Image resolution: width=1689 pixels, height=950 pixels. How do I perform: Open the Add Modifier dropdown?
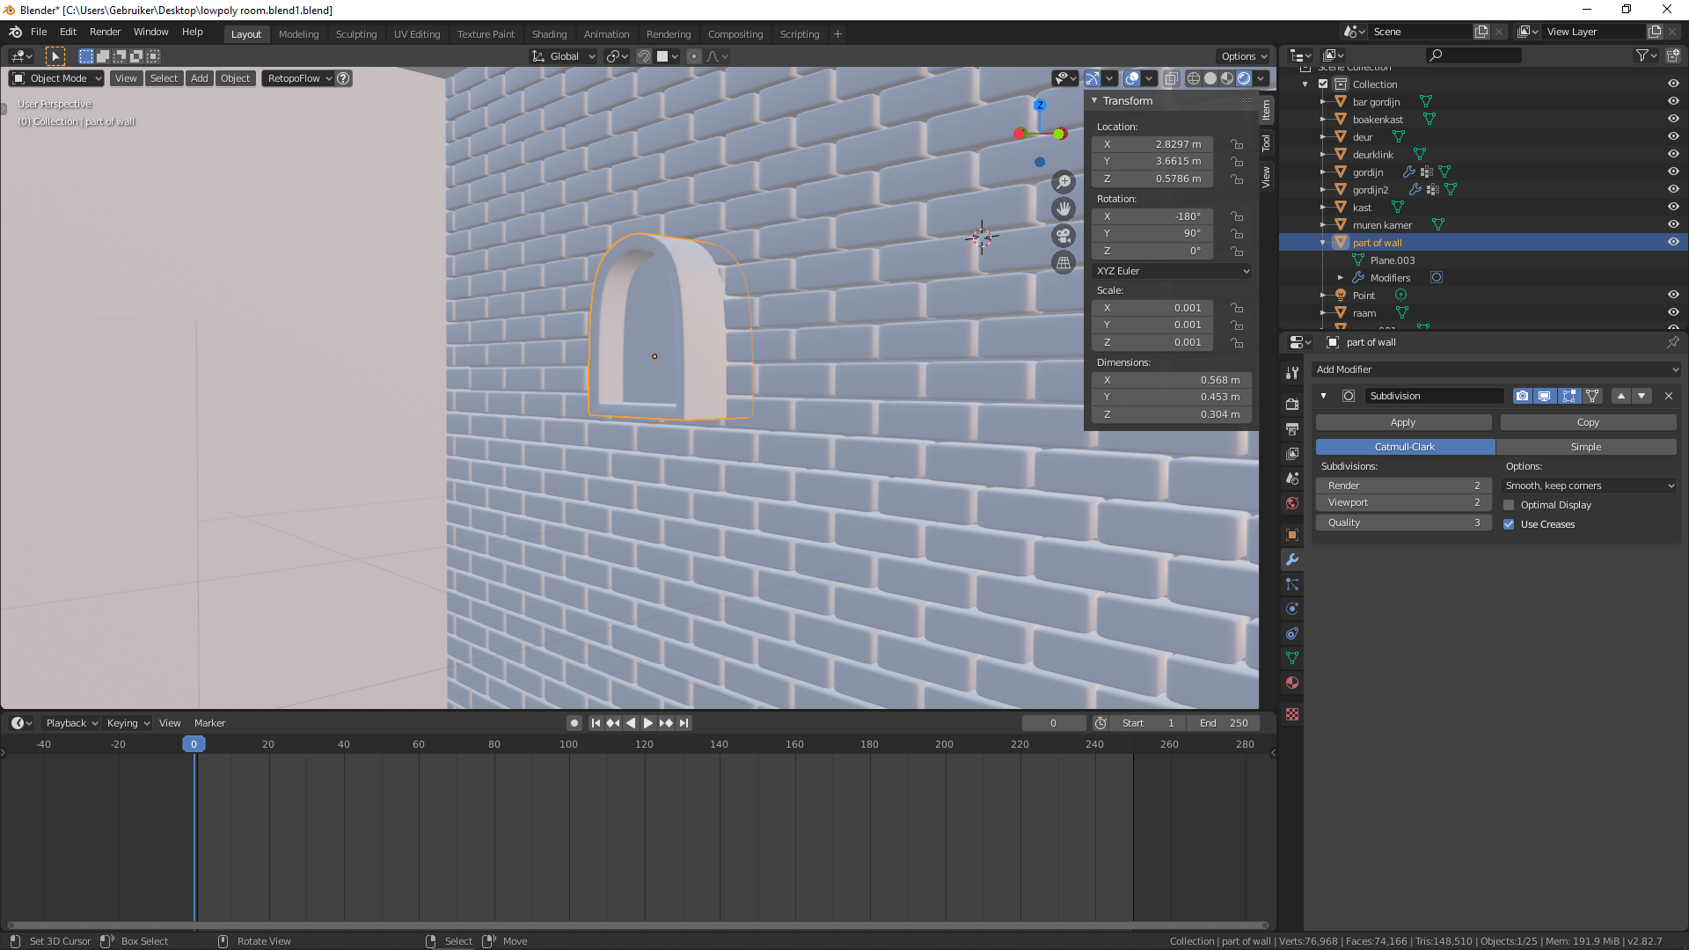point(1496,369)
